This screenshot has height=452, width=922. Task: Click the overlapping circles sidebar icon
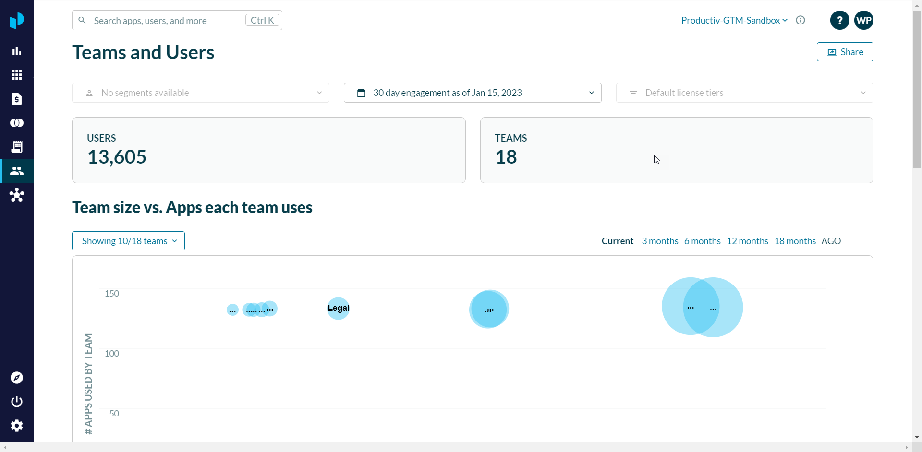point(17,123)
